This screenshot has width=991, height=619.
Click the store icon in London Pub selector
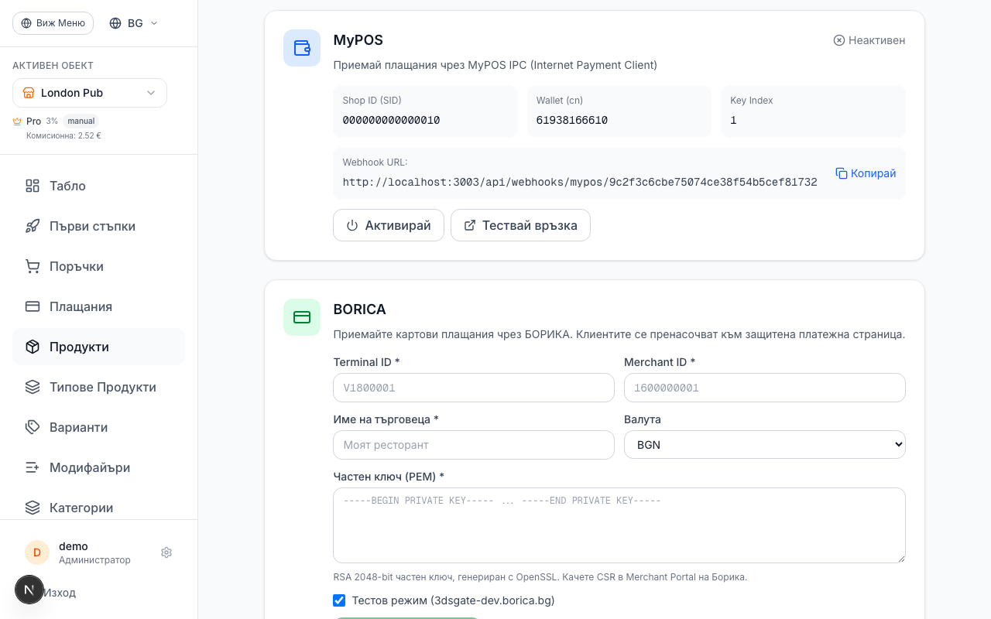click(x=29, y=93)
